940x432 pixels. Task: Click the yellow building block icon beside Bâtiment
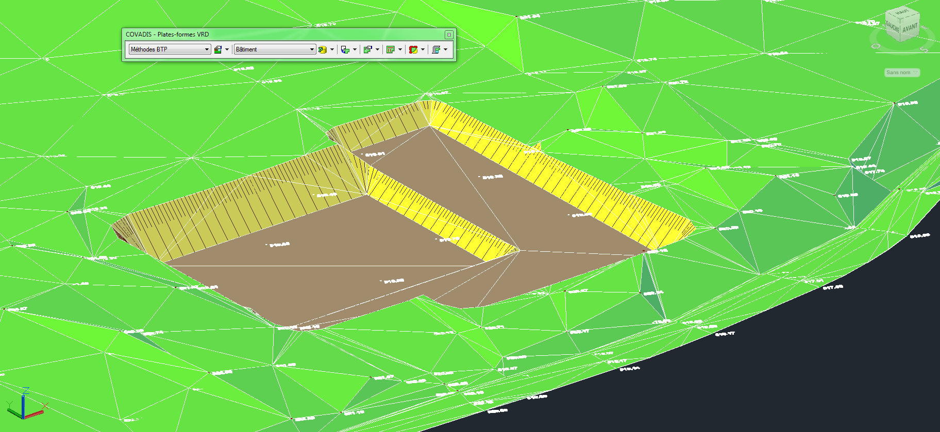tap(323, 49)
